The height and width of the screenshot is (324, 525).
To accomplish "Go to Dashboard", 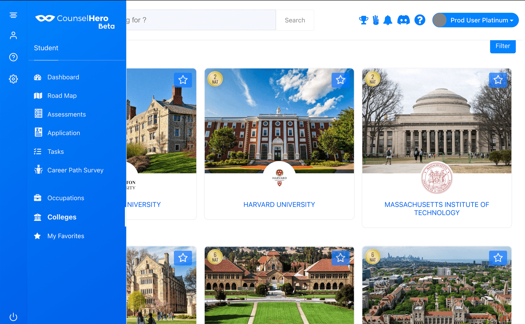I will [x=63, y=77].
